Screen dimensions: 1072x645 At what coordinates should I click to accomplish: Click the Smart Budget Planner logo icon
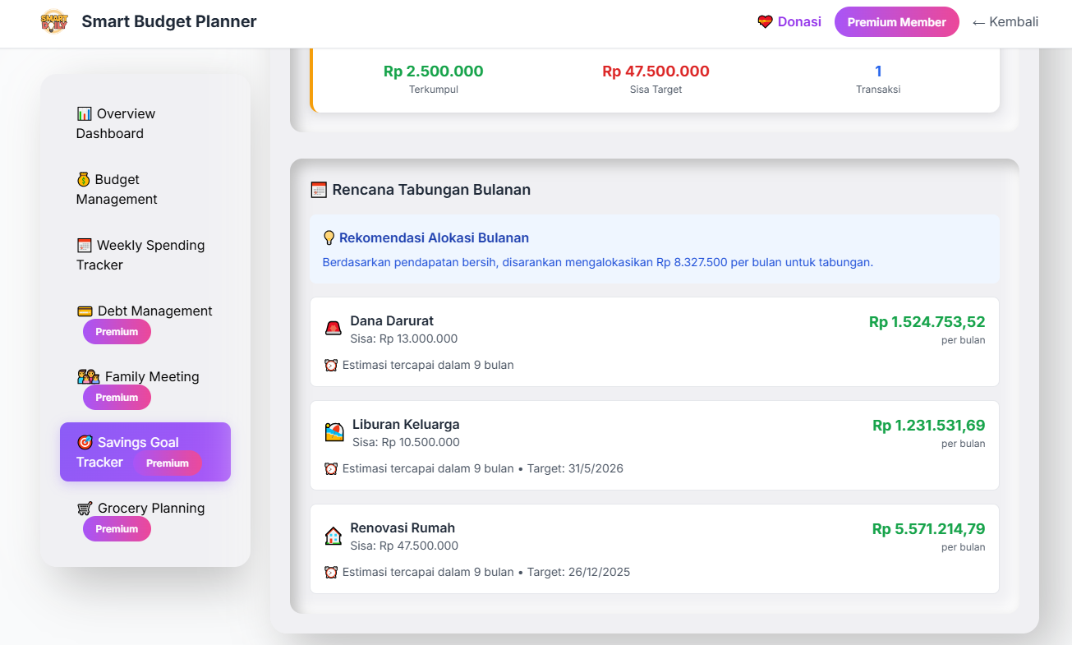(54, 21)
